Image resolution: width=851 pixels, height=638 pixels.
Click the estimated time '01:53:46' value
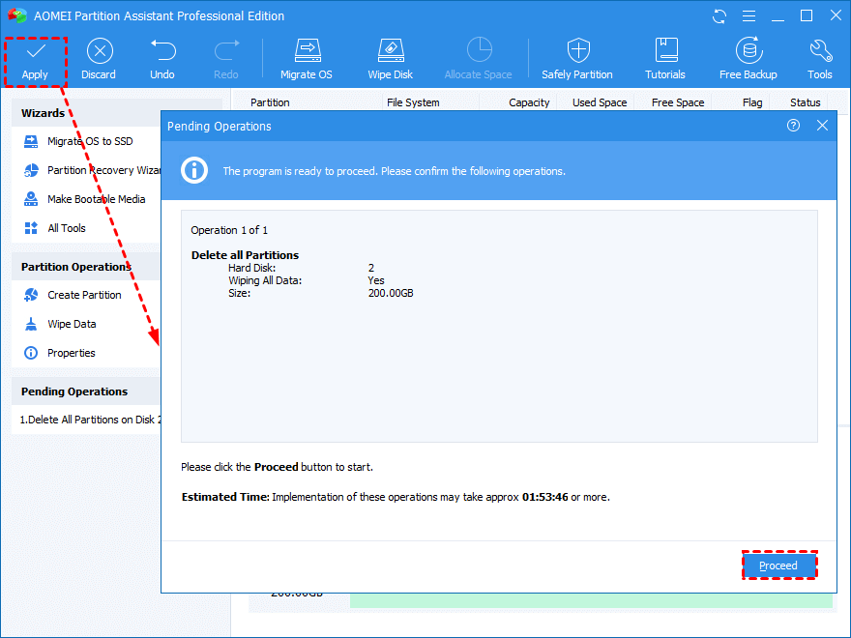tap(544, 497)
